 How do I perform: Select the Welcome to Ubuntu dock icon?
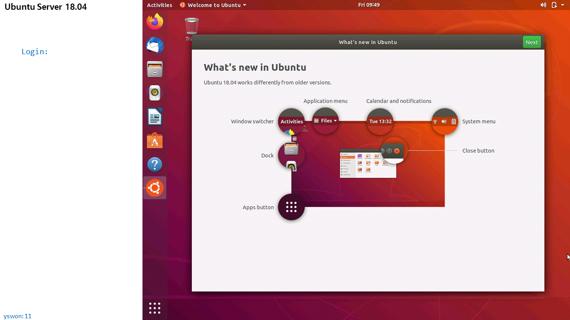point(155,188)
